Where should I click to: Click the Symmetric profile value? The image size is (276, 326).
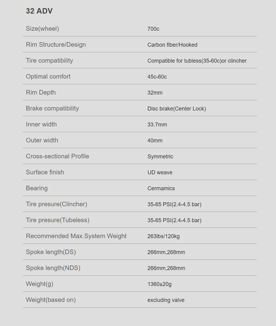coord(160,157)
